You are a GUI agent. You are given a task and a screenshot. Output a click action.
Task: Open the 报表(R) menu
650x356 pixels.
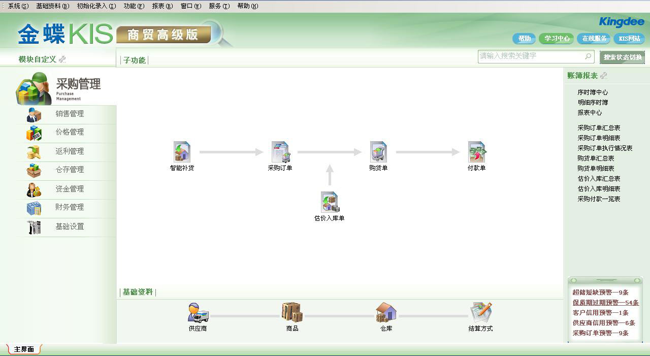coord(162,6)
